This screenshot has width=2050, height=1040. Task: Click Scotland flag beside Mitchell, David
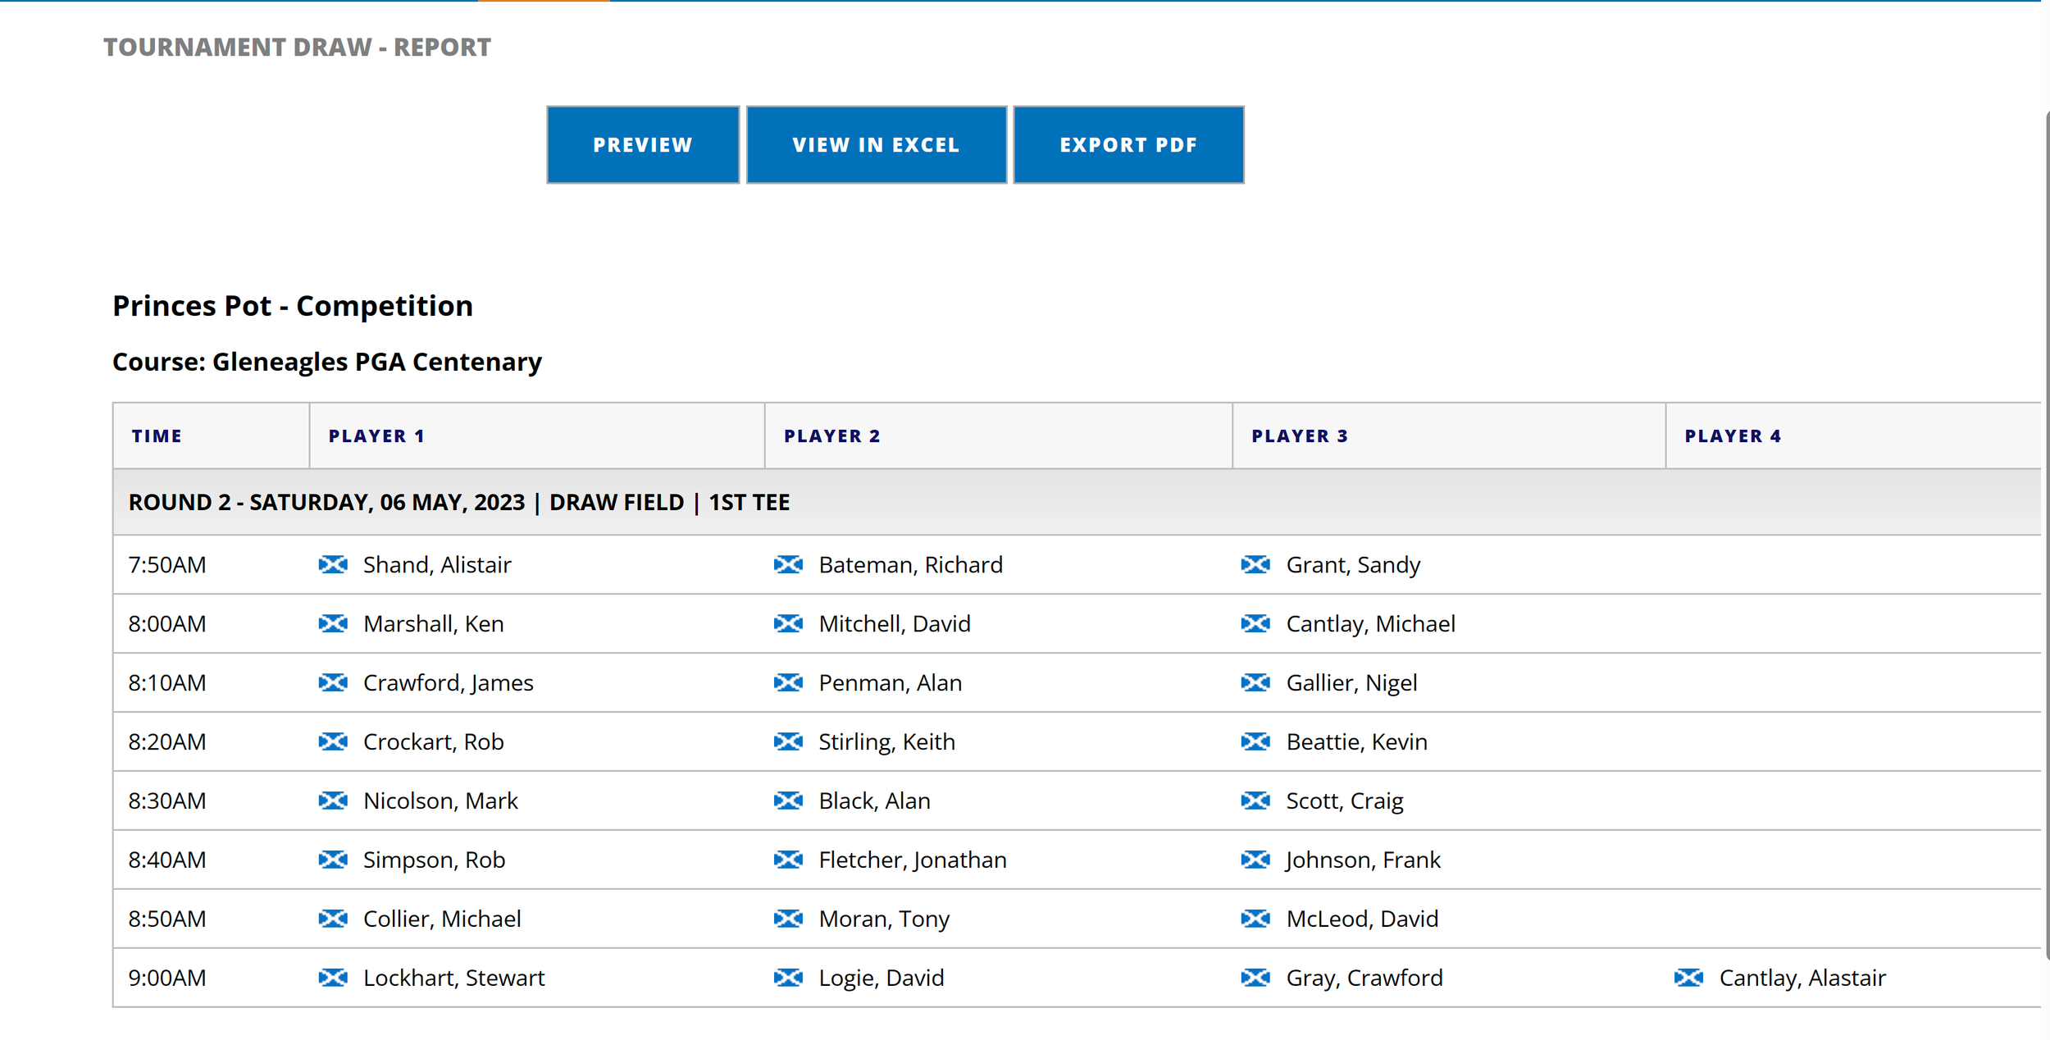tap(788, 623)
